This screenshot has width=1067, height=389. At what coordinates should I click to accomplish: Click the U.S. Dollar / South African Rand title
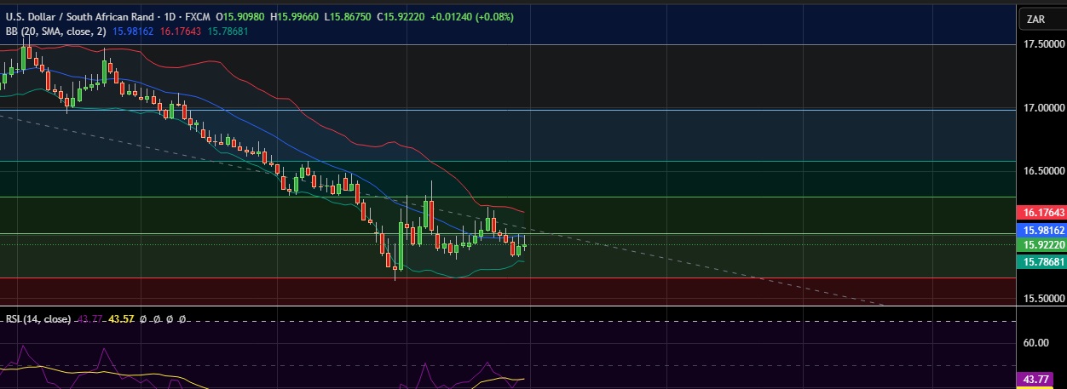(82, 16)
